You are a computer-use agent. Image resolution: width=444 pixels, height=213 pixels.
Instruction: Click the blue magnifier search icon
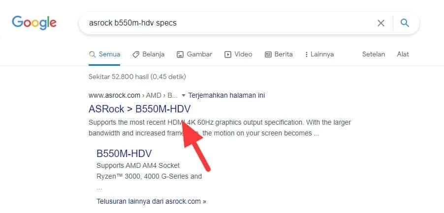pyautogui.click(x=405, y=23)
